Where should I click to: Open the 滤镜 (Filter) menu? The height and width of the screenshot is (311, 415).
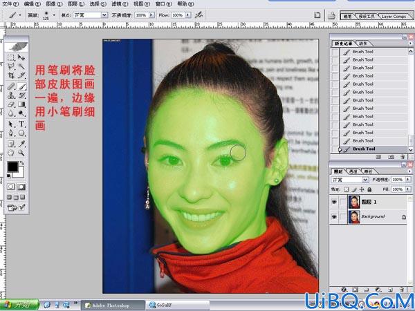pyautogui.click(x=120, y=4)
